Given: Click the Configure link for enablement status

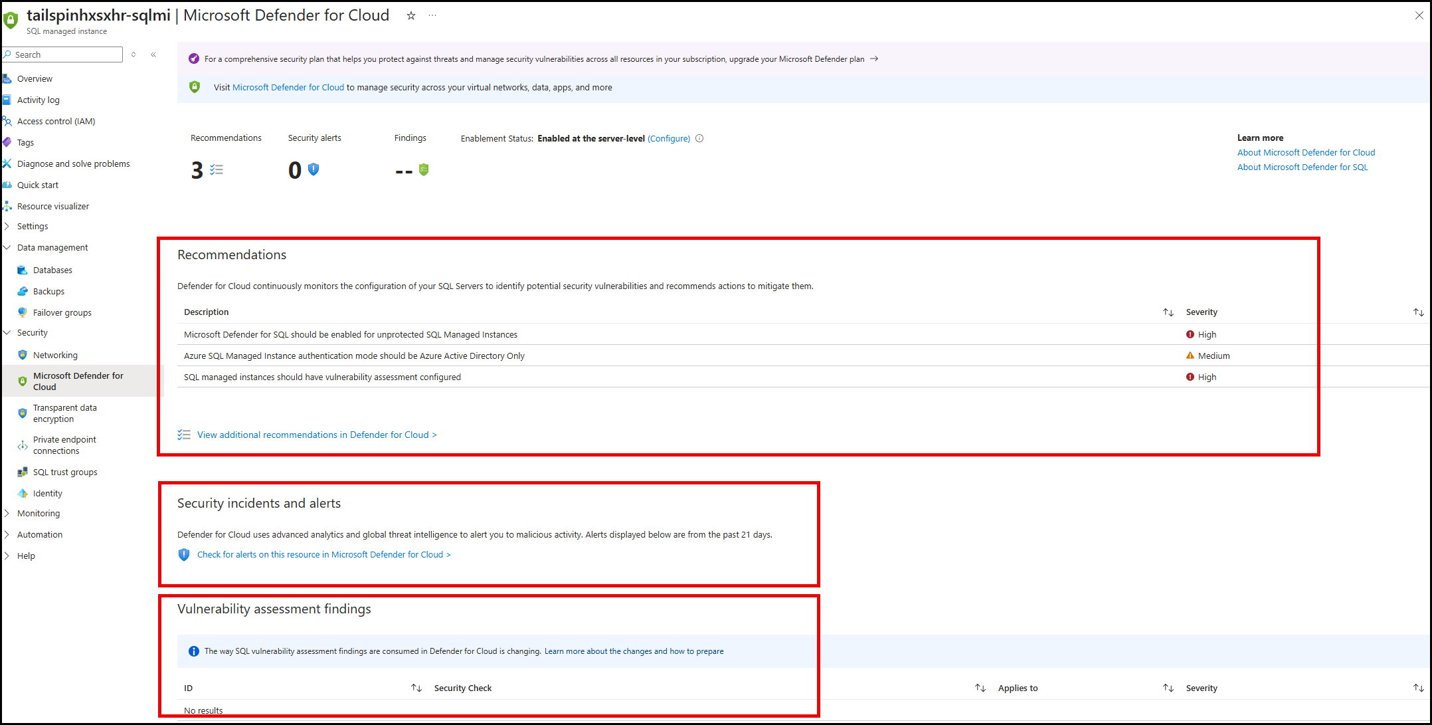Looking at the screenshot, I should (x=668, y=138).
